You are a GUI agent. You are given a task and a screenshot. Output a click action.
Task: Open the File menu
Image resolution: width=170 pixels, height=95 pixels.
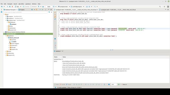click(2, 4)
